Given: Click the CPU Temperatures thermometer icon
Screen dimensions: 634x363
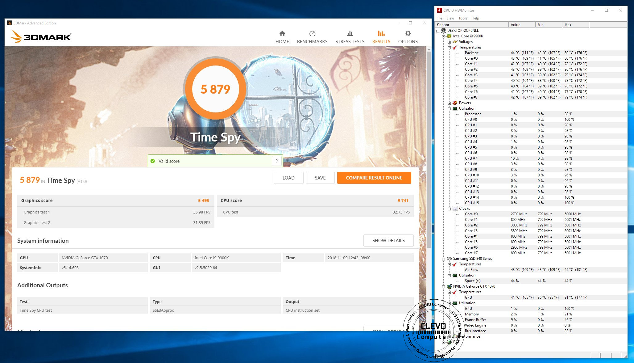Looking at the screenshot, I should coord(455,47).
